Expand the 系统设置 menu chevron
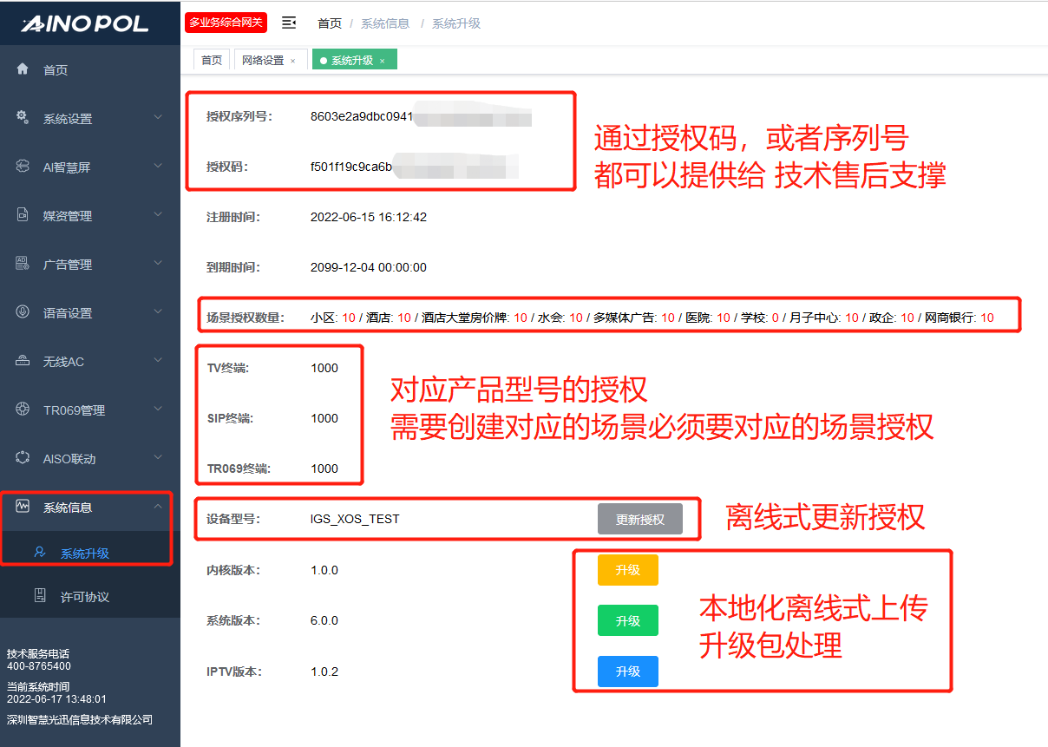 tap(157, 117)
